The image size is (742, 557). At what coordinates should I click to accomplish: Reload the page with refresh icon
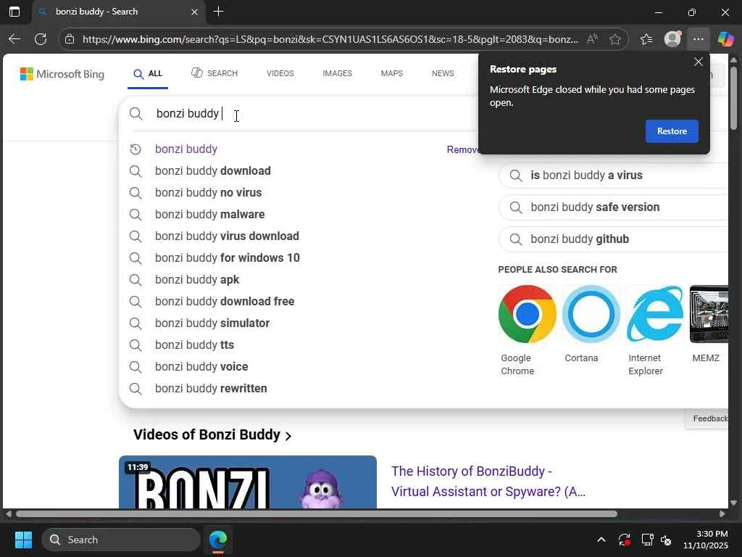(x=41, y=39)
